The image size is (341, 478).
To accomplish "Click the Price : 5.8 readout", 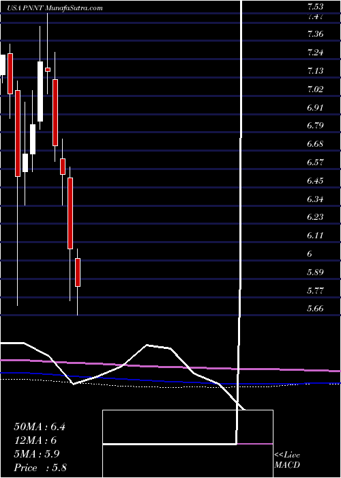I will coord(40,468).
